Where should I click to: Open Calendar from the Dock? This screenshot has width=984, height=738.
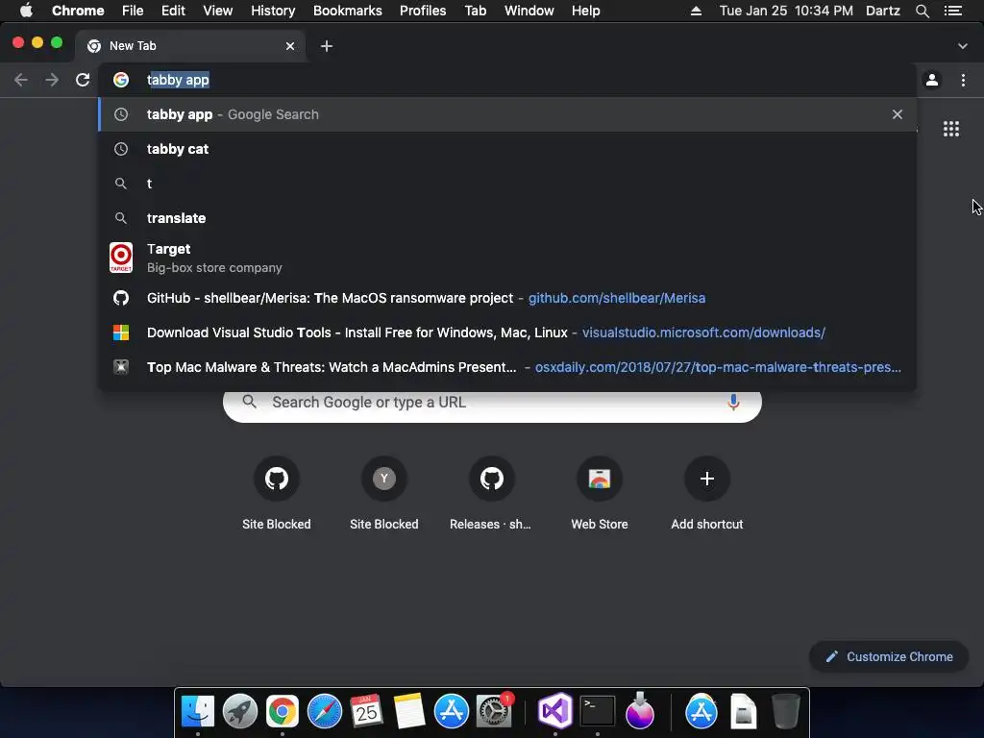tap(366, 711)
